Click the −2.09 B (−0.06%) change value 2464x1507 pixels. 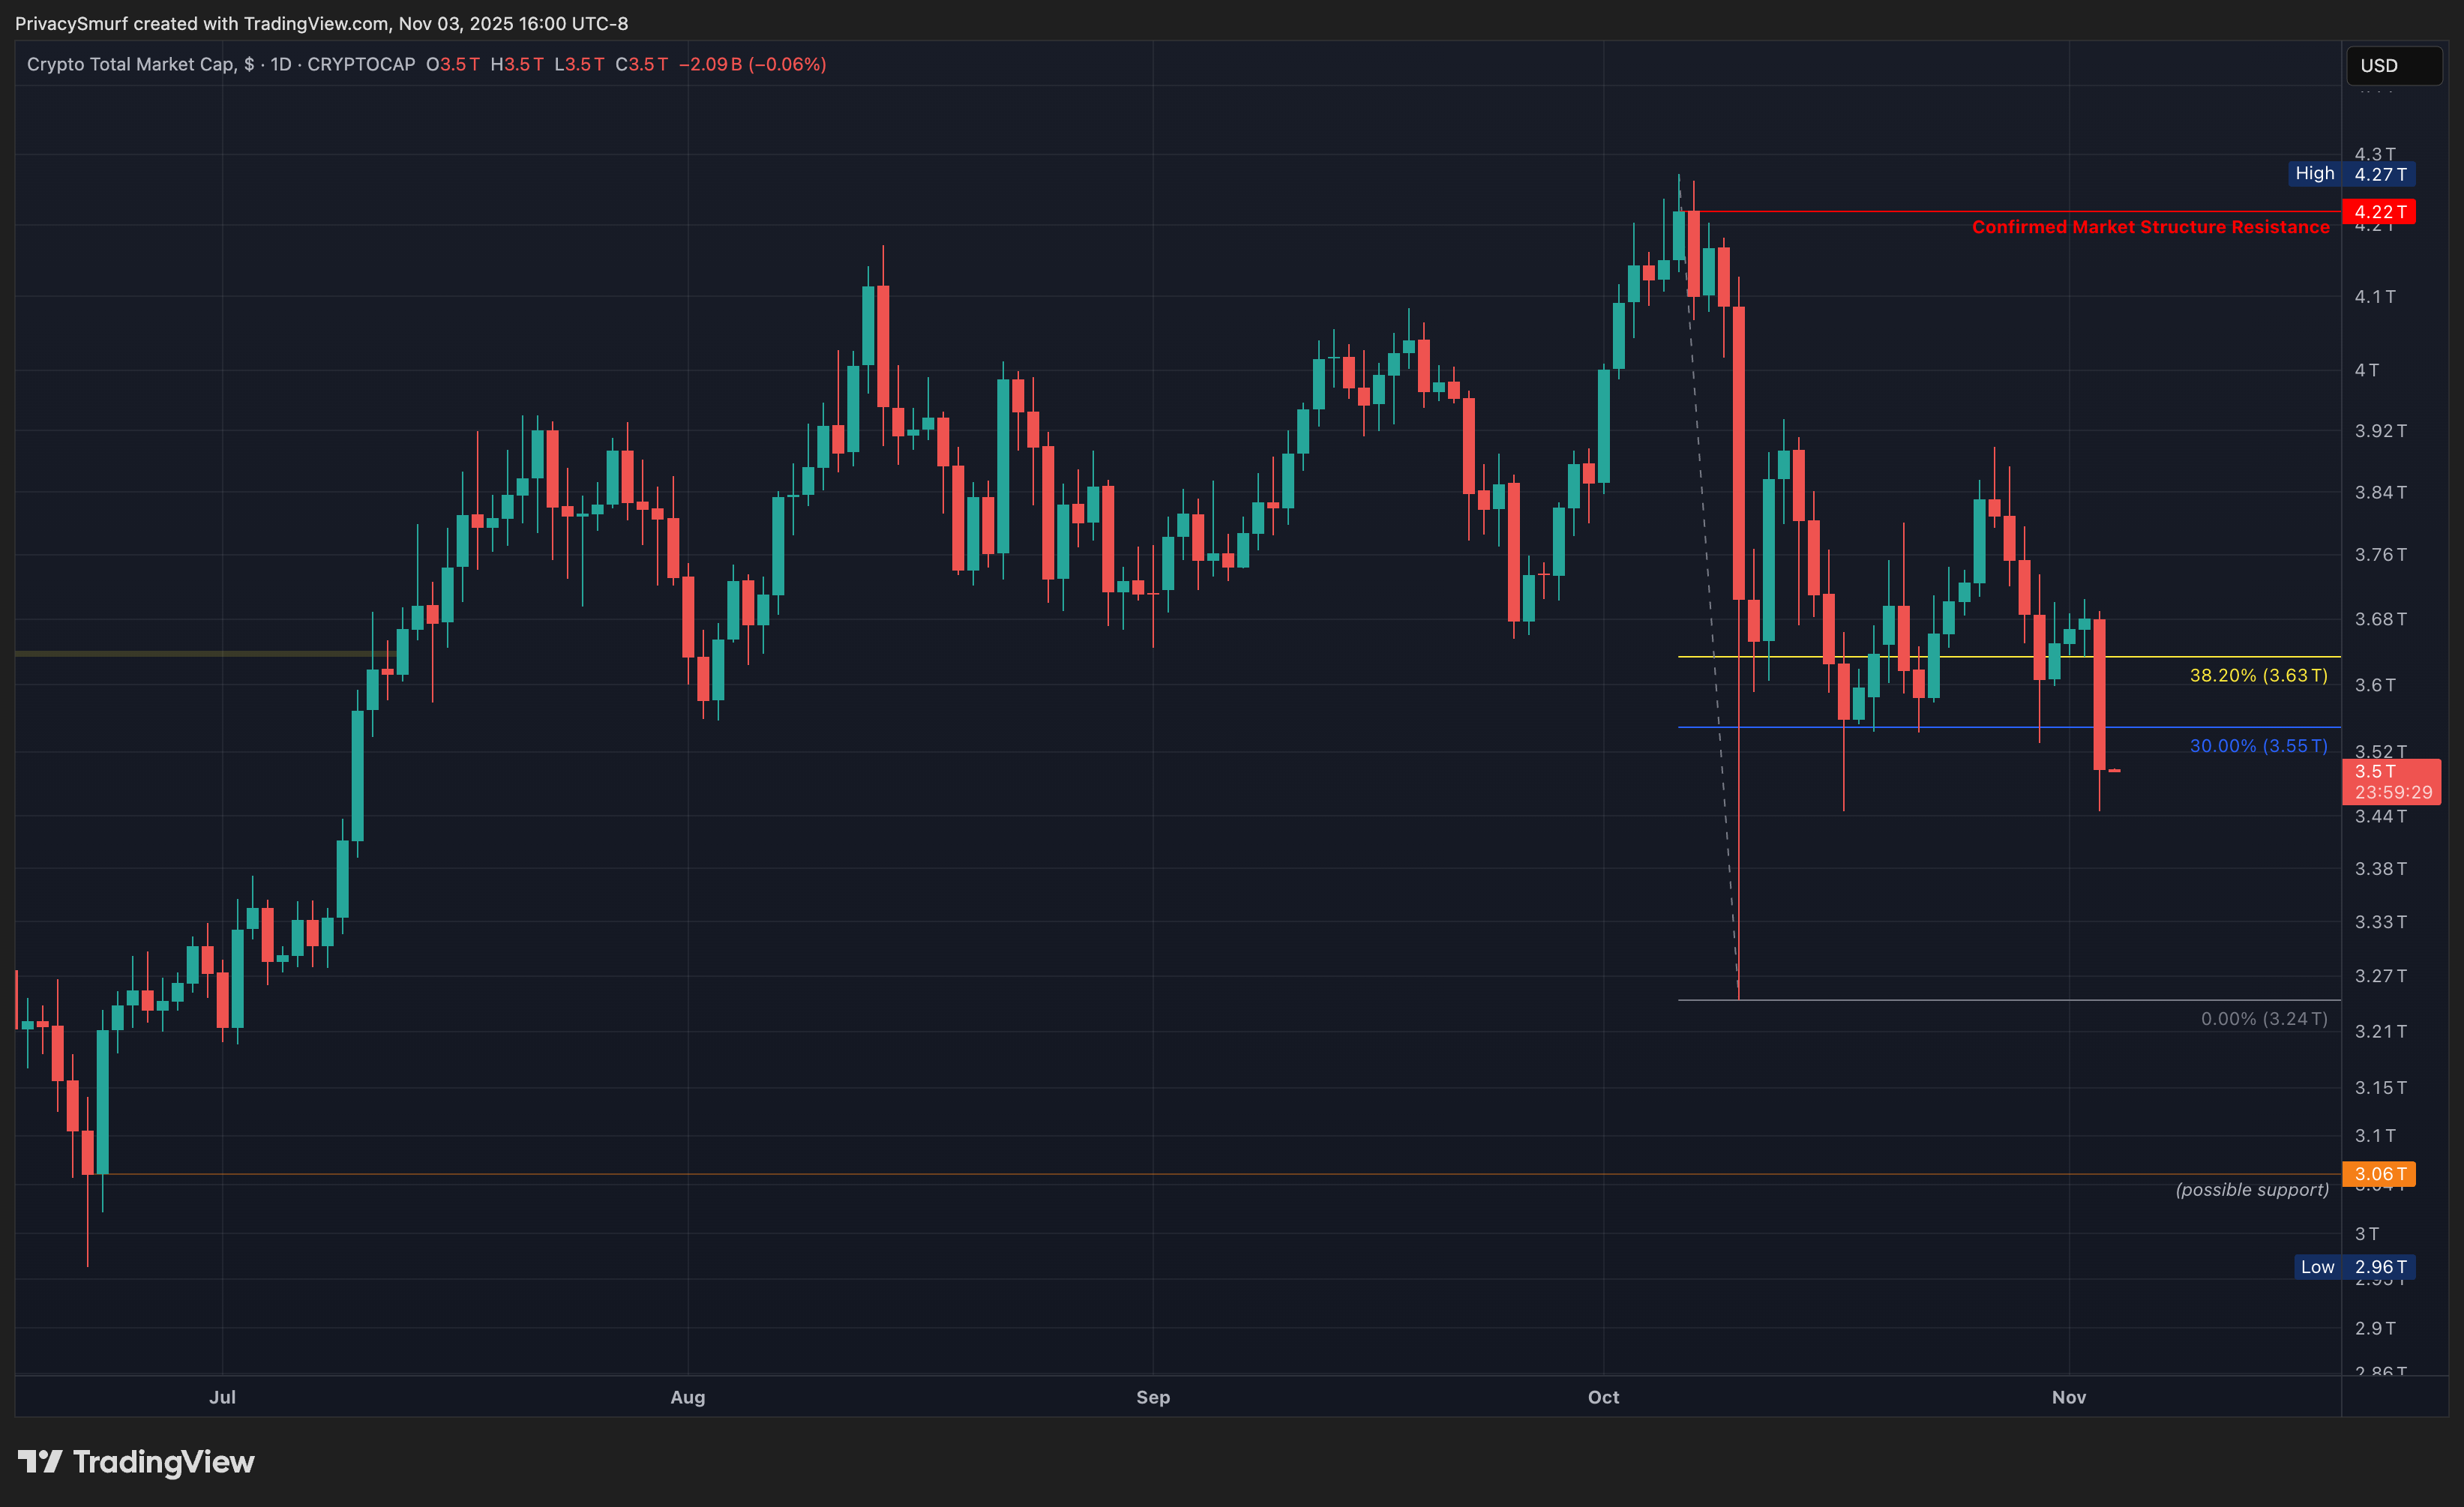coord(752,64)
